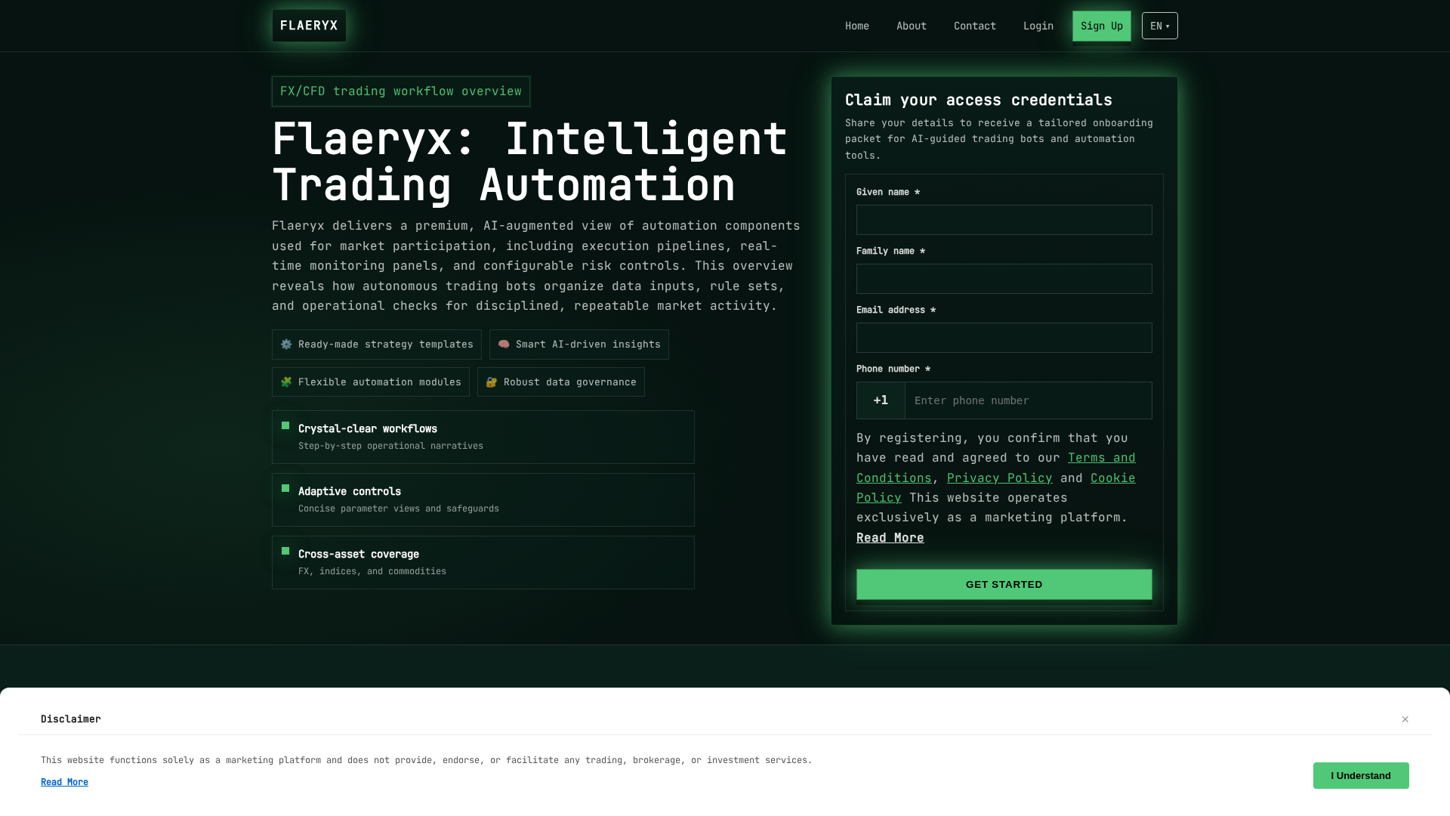Screen dimensions: 1450x816
Task: Select the Cross-asset coverage heading
Action: coord(359,554)
